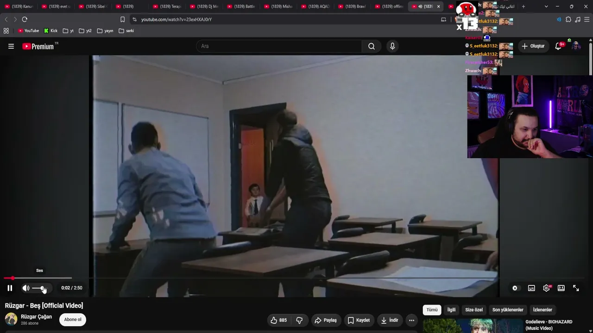
Task: Open the YouTube bookmark
Action: 28,31
